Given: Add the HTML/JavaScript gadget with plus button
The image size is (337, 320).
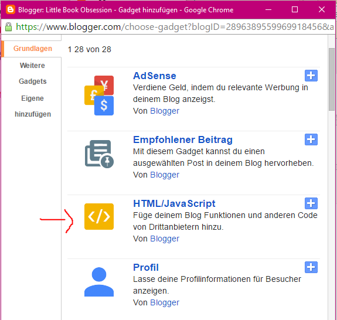Looking at the screenshot, I should click(311, 203).
